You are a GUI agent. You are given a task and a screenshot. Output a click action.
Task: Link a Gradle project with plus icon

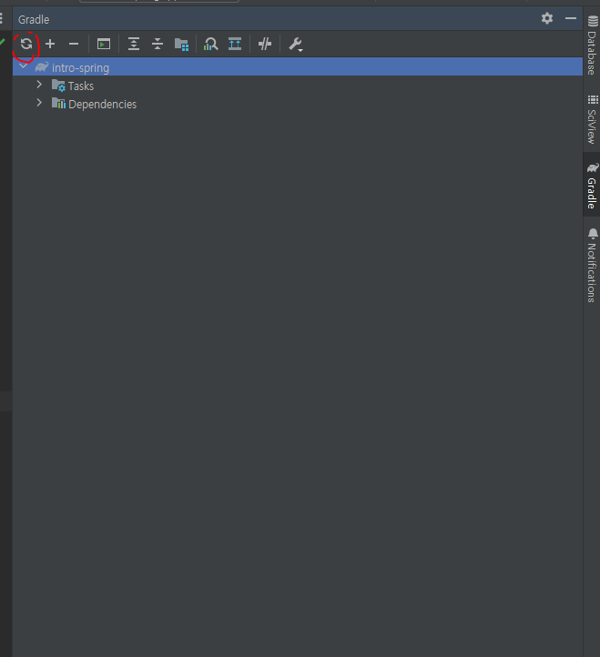coord(50,44)
